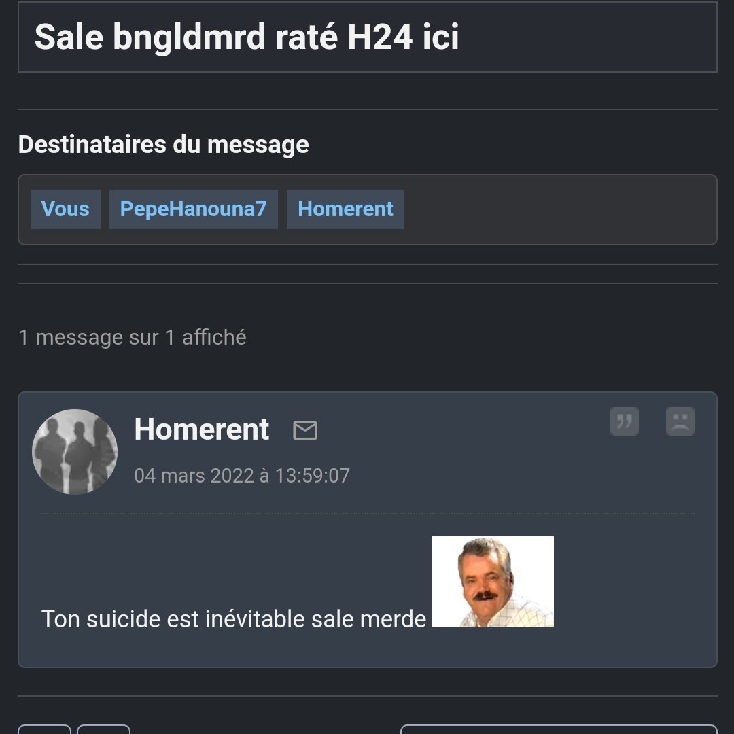This screenshot has height=734, width=734.
Task: Select the conversation title "Sale bngldmrd raté H24 ici"
Action: 247,37
